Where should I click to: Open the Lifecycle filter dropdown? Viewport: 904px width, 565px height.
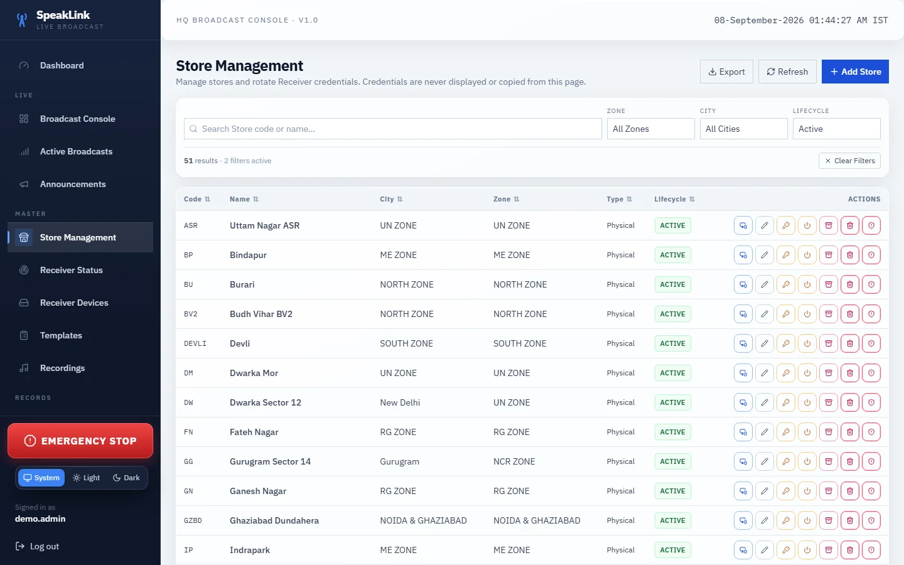tap(837, 129)
